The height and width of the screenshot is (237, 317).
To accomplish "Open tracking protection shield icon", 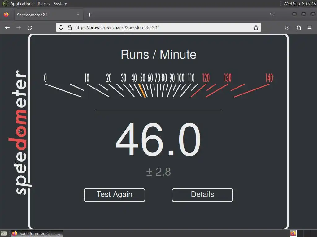I will click(61, 27).
